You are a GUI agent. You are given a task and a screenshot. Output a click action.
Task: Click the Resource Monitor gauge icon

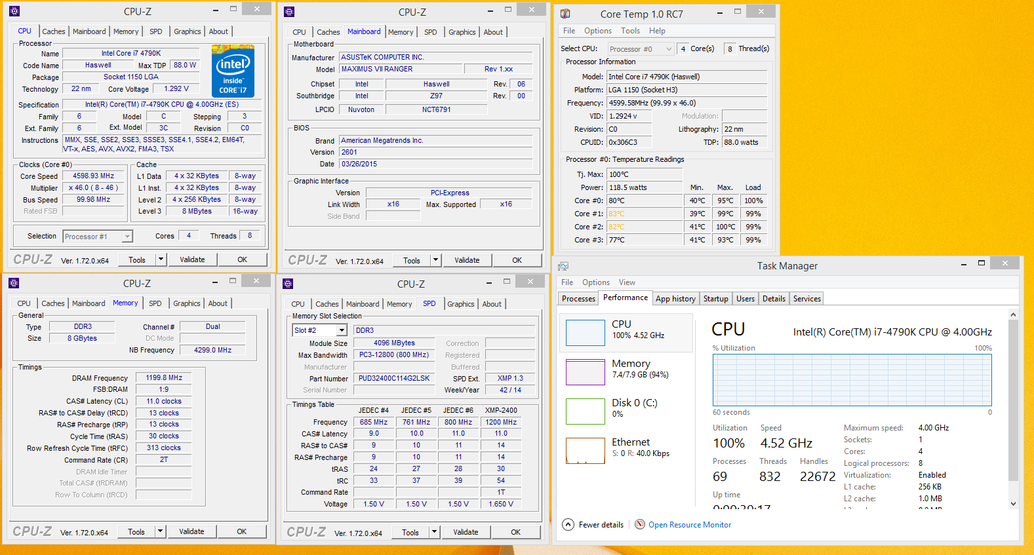pyautogui.click(x=640, y=525)
